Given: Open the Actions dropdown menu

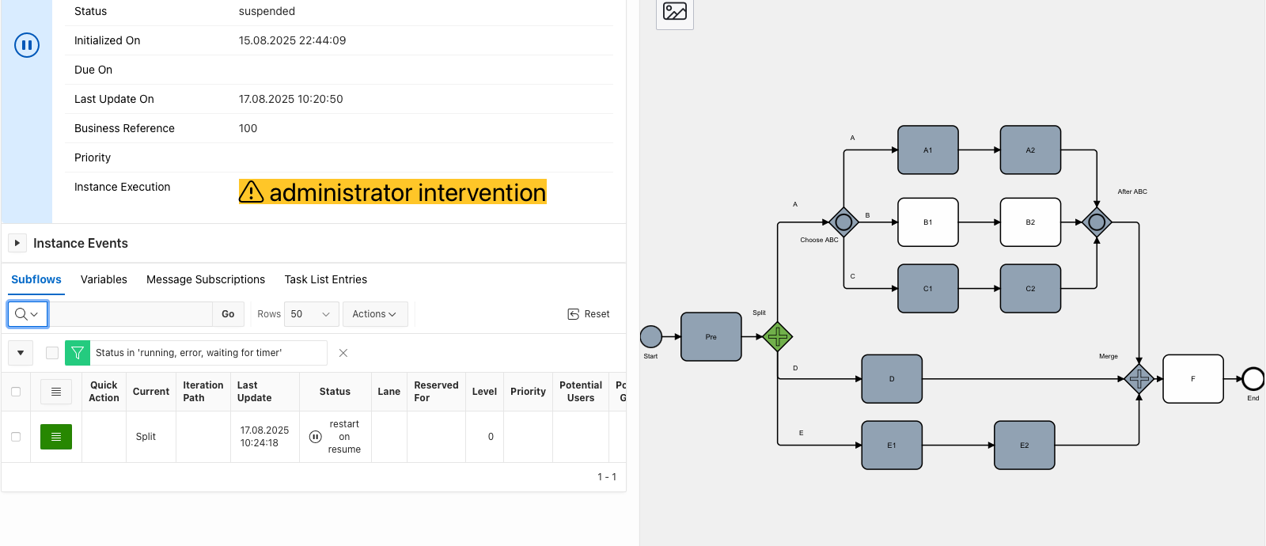Looking at the screenshot, I should pyautogui.click(x=375, y=314).
